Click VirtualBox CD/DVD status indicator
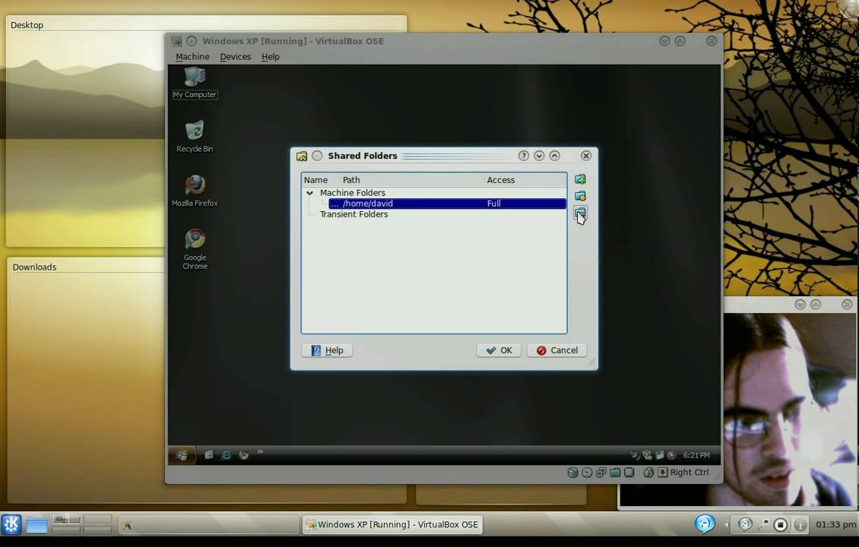859x547 pixels. click(x=587, y=472)
